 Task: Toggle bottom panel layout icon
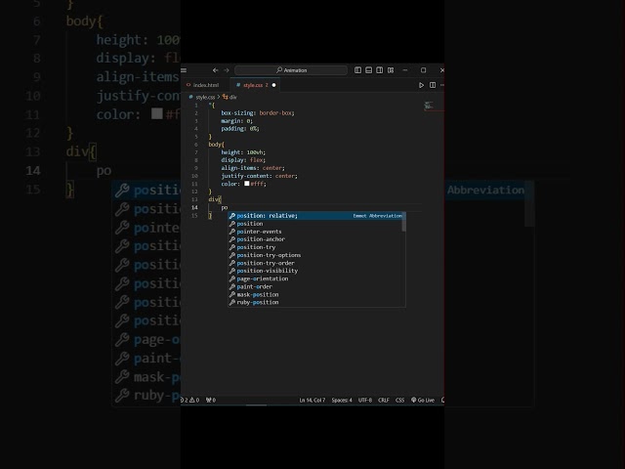369,70
